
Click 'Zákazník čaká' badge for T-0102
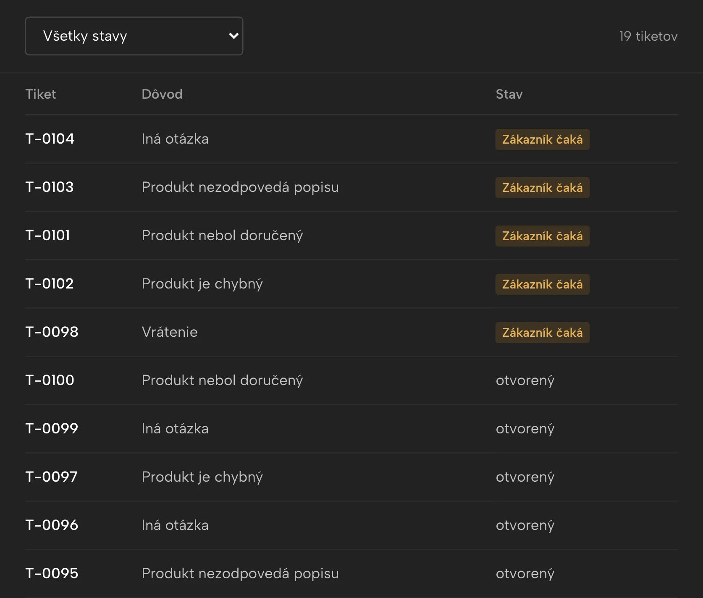[543, 284]
